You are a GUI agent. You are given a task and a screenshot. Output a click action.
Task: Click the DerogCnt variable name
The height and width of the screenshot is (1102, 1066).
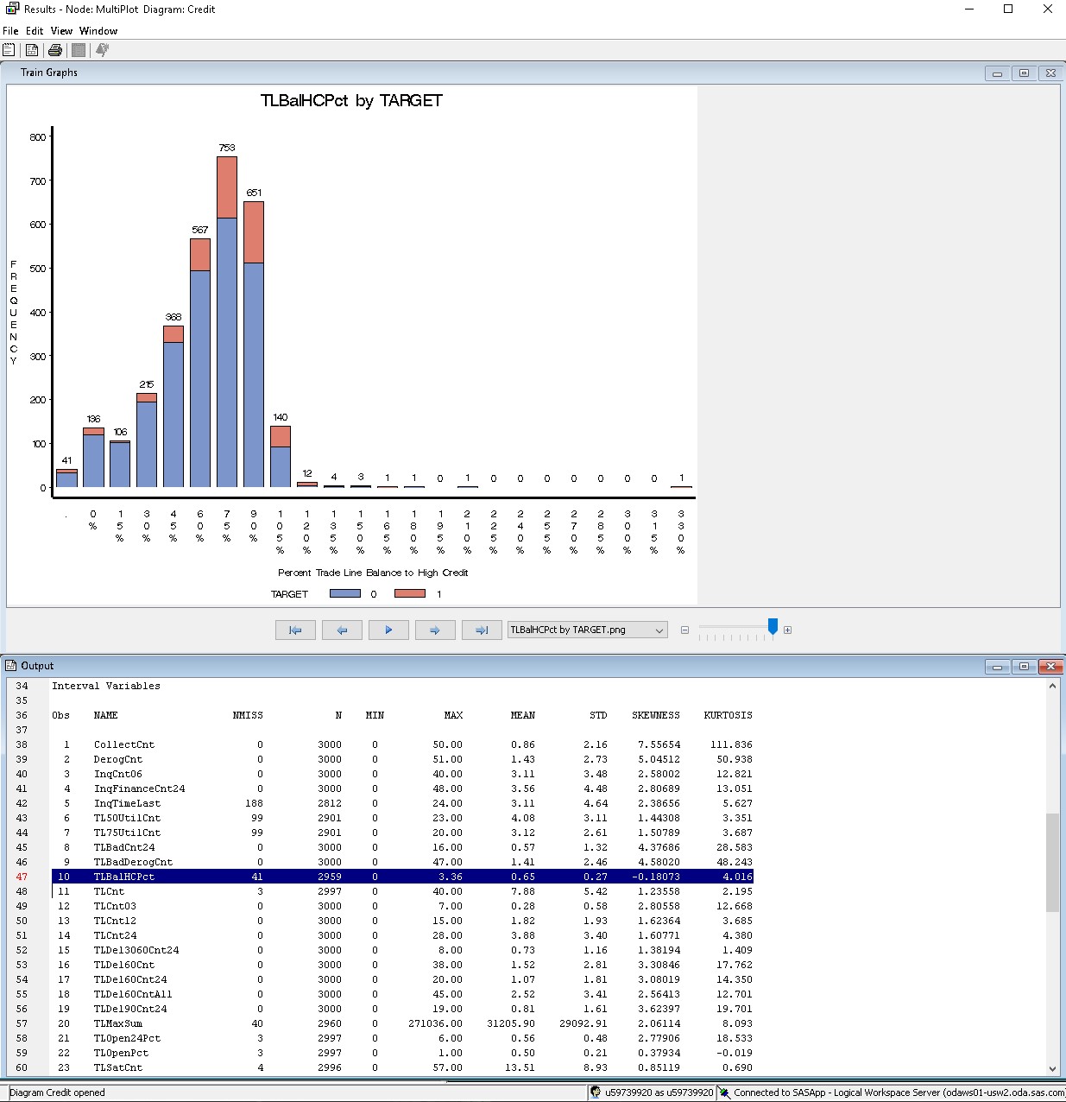tap(118, 759)
